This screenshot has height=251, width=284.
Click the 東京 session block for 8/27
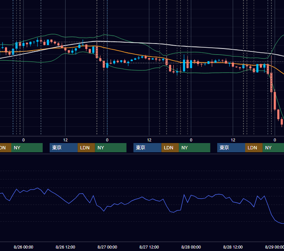[x=147, y=148]
